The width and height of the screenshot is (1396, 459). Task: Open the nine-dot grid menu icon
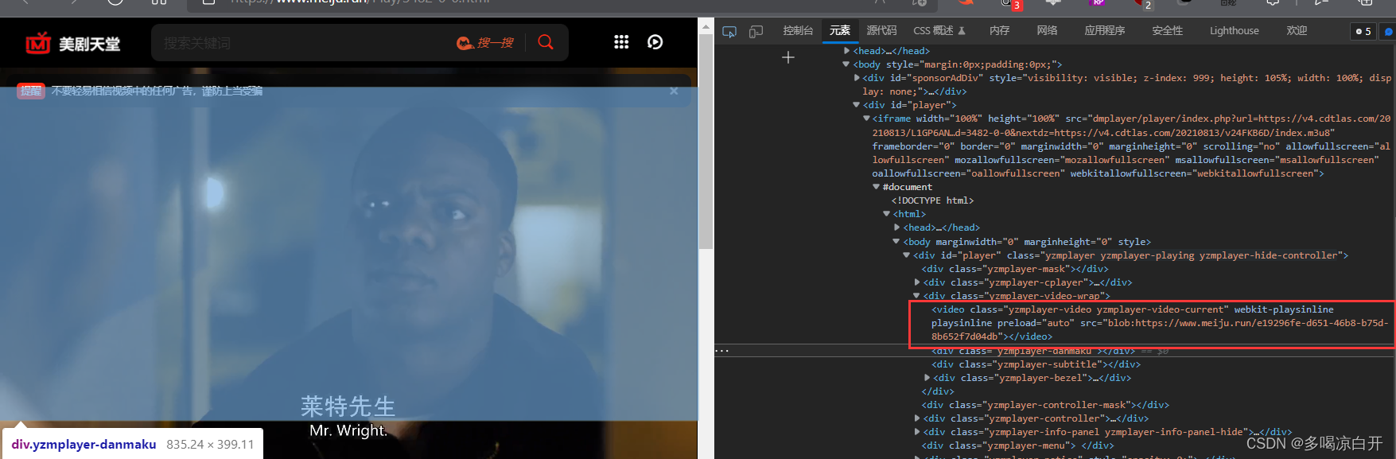pos(621,42)
